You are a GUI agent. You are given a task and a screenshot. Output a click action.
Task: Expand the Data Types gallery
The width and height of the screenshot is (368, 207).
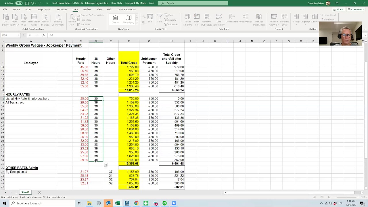click(137, 23)
